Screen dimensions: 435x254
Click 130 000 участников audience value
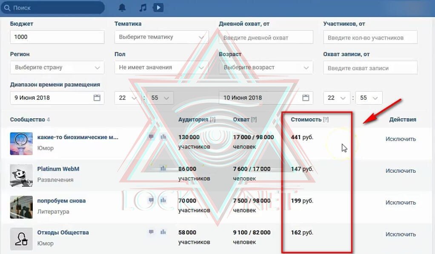click(194, 142)
